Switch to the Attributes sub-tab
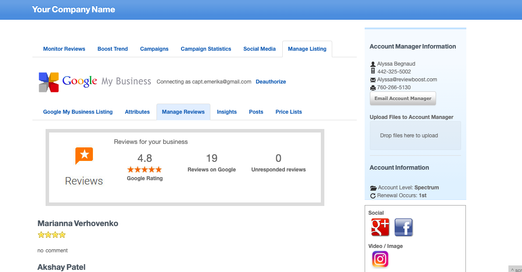The height and width of the screenshot is (272, 522). coord(137,112)
